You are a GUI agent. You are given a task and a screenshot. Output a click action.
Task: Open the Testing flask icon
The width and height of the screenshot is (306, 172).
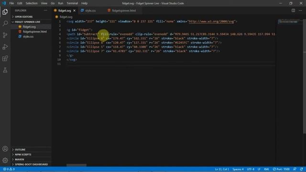coord(5,70)
